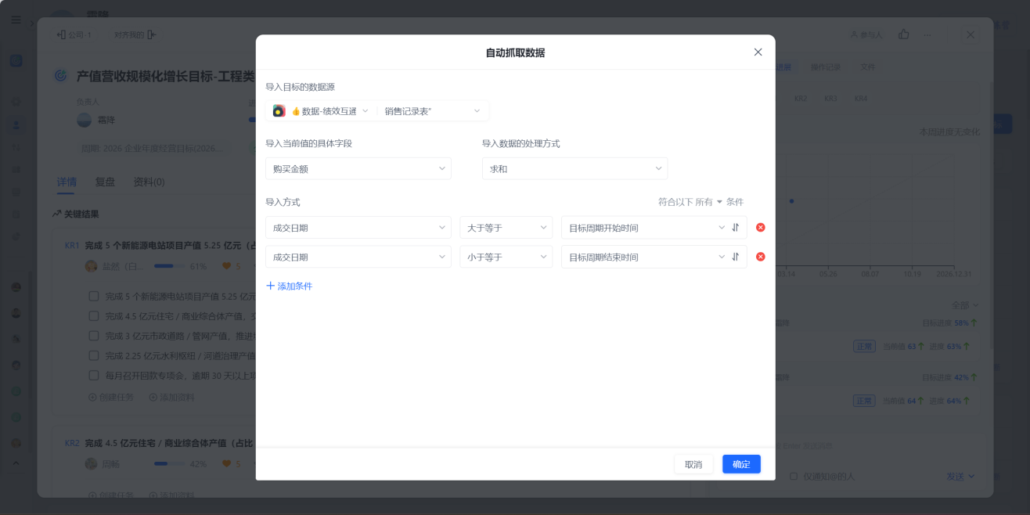Click the 取消 button

pos(693,464)
